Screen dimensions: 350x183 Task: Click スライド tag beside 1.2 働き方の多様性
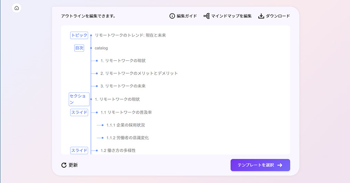tap(79, 150)
